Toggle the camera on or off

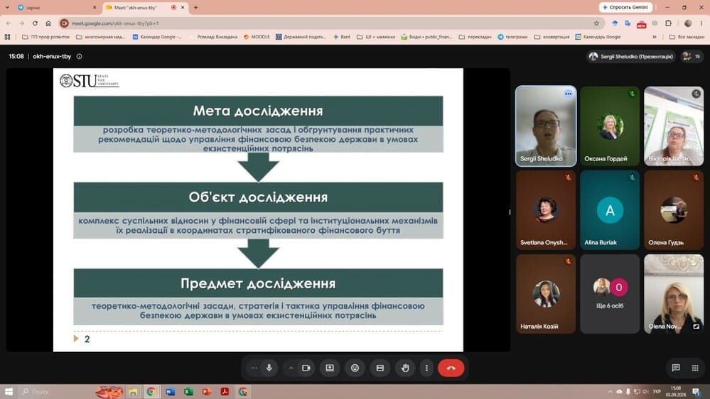(x=306, y=368)
